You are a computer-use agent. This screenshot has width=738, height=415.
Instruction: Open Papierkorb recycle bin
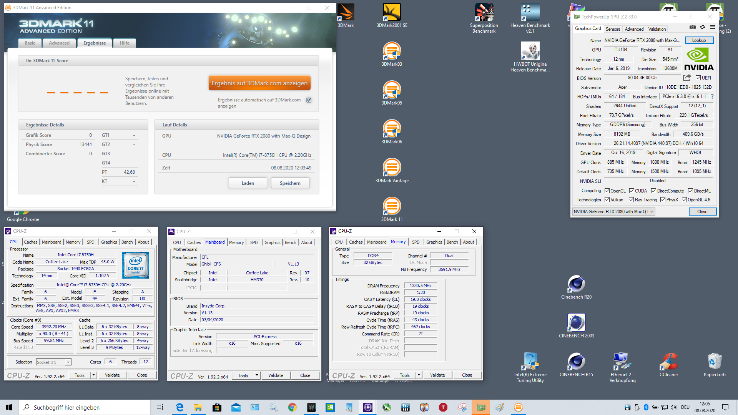point(715,365)
